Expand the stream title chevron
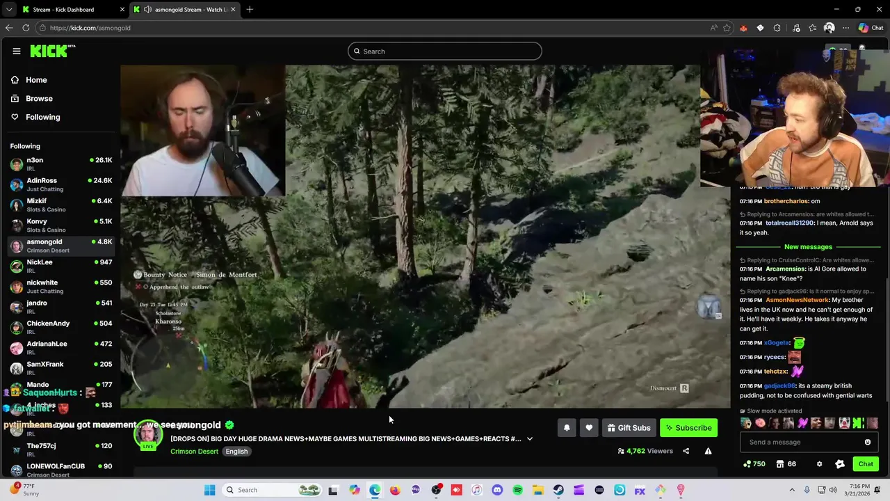 (x=530, y=439)
